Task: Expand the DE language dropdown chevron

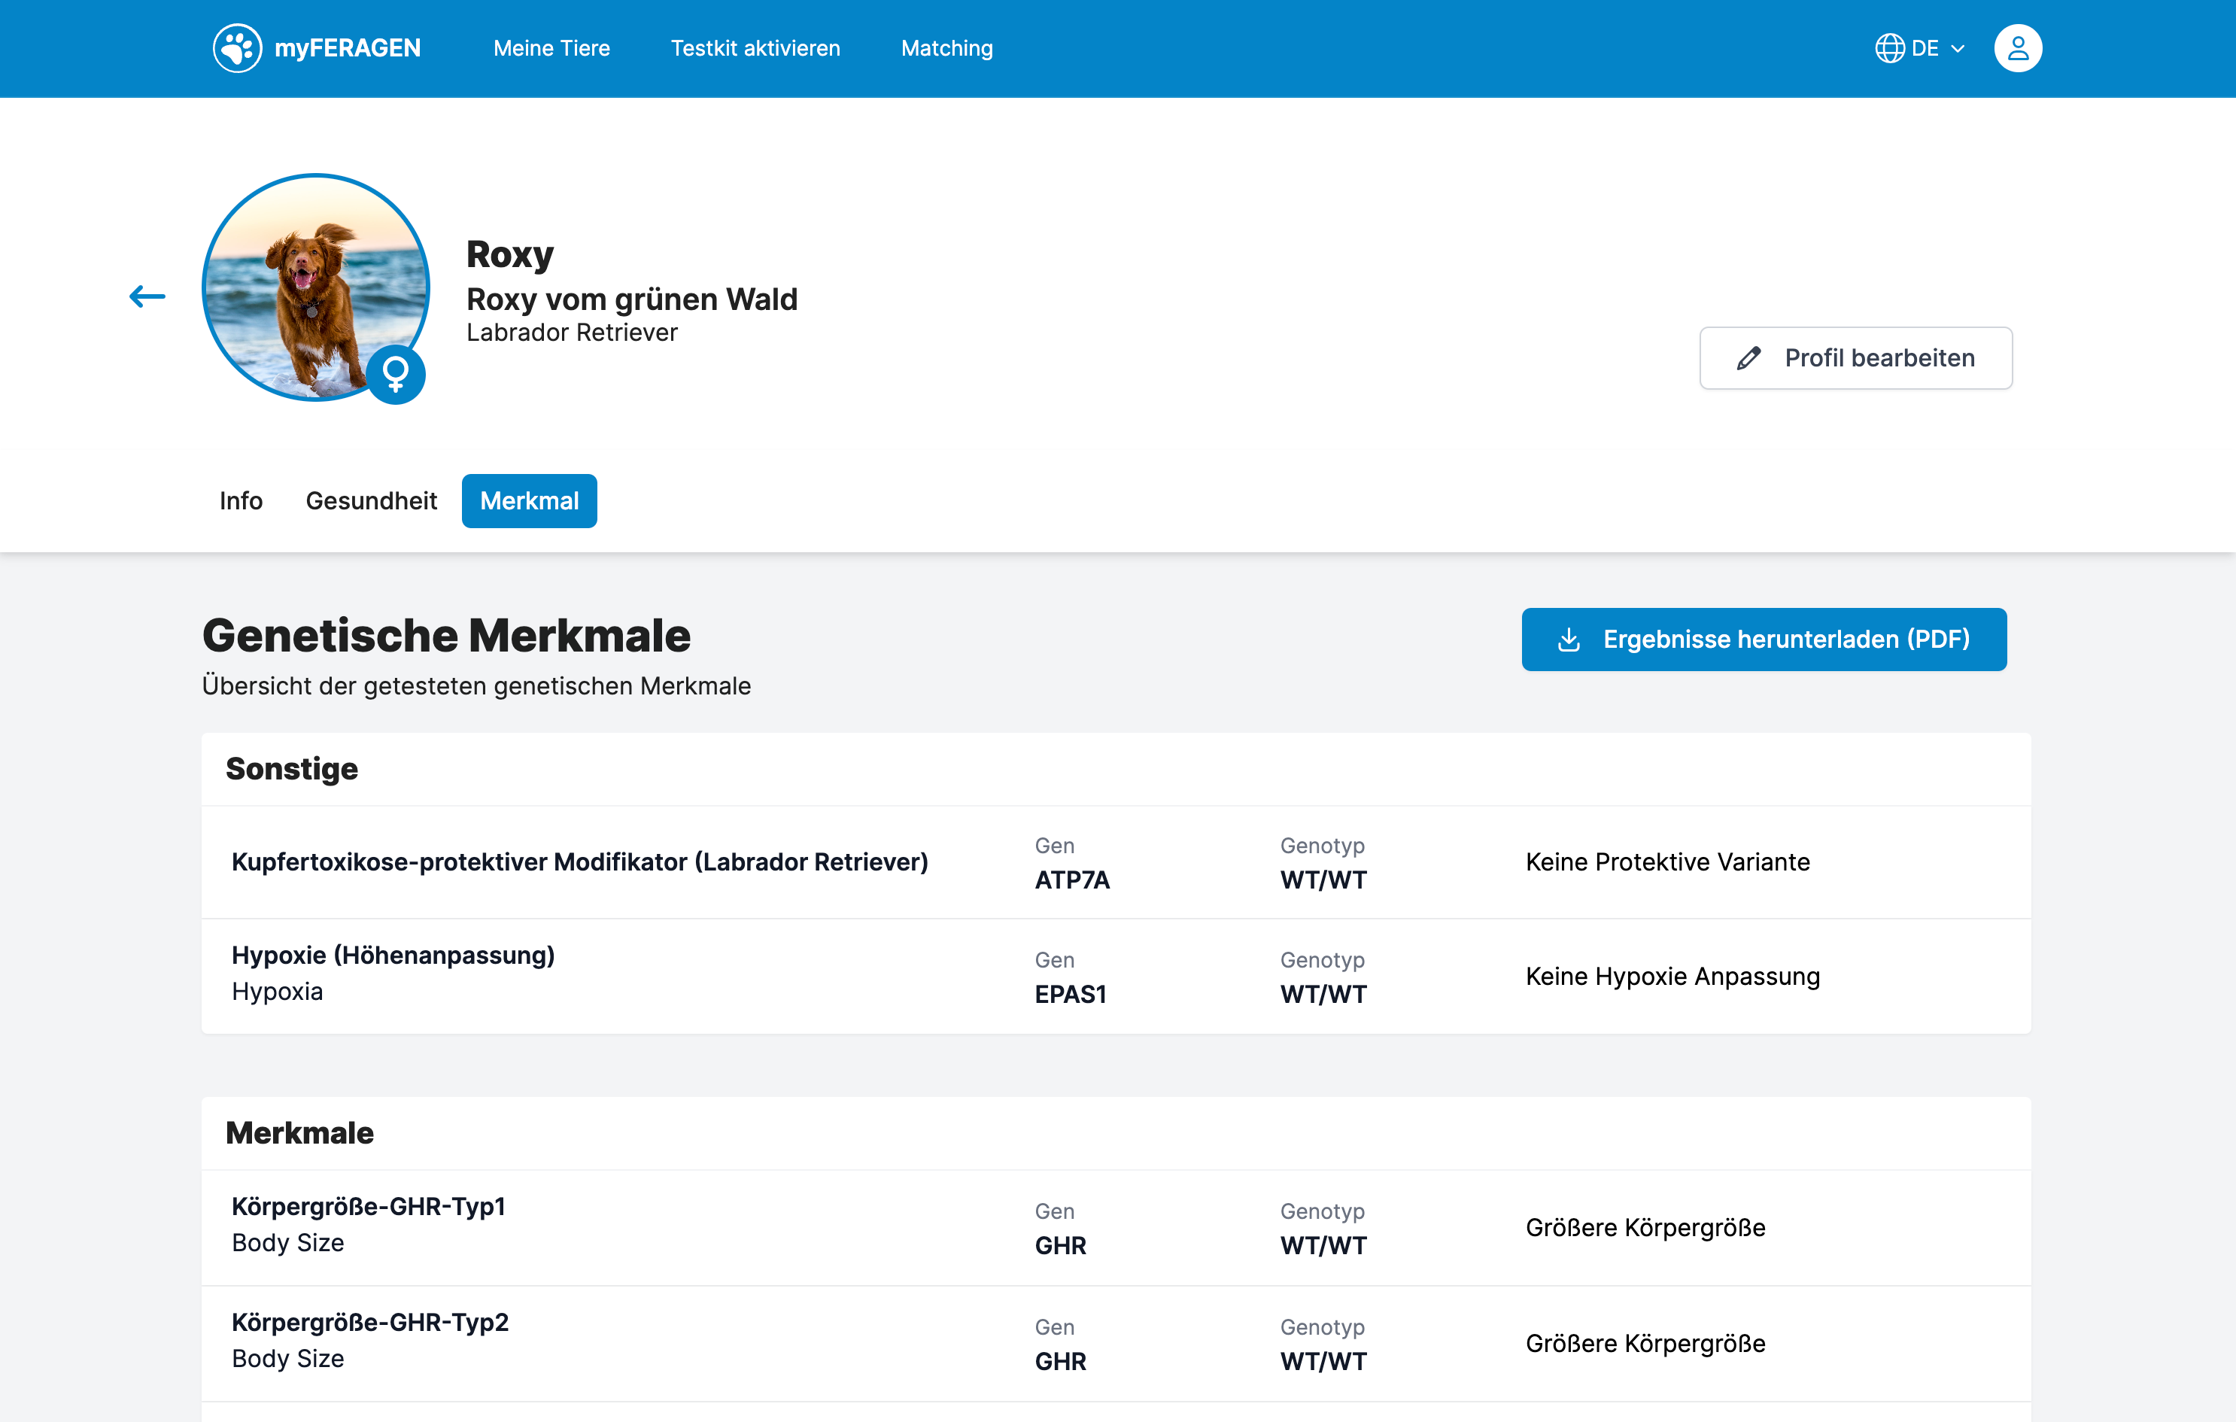Action: coord(1958,49)
